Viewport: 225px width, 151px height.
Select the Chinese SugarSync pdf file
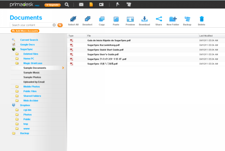coord(102,64)
